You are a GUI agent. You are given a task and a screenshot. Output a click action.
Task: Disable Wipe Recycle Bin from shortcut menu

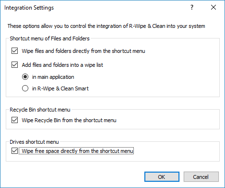(x=14, y=120)
